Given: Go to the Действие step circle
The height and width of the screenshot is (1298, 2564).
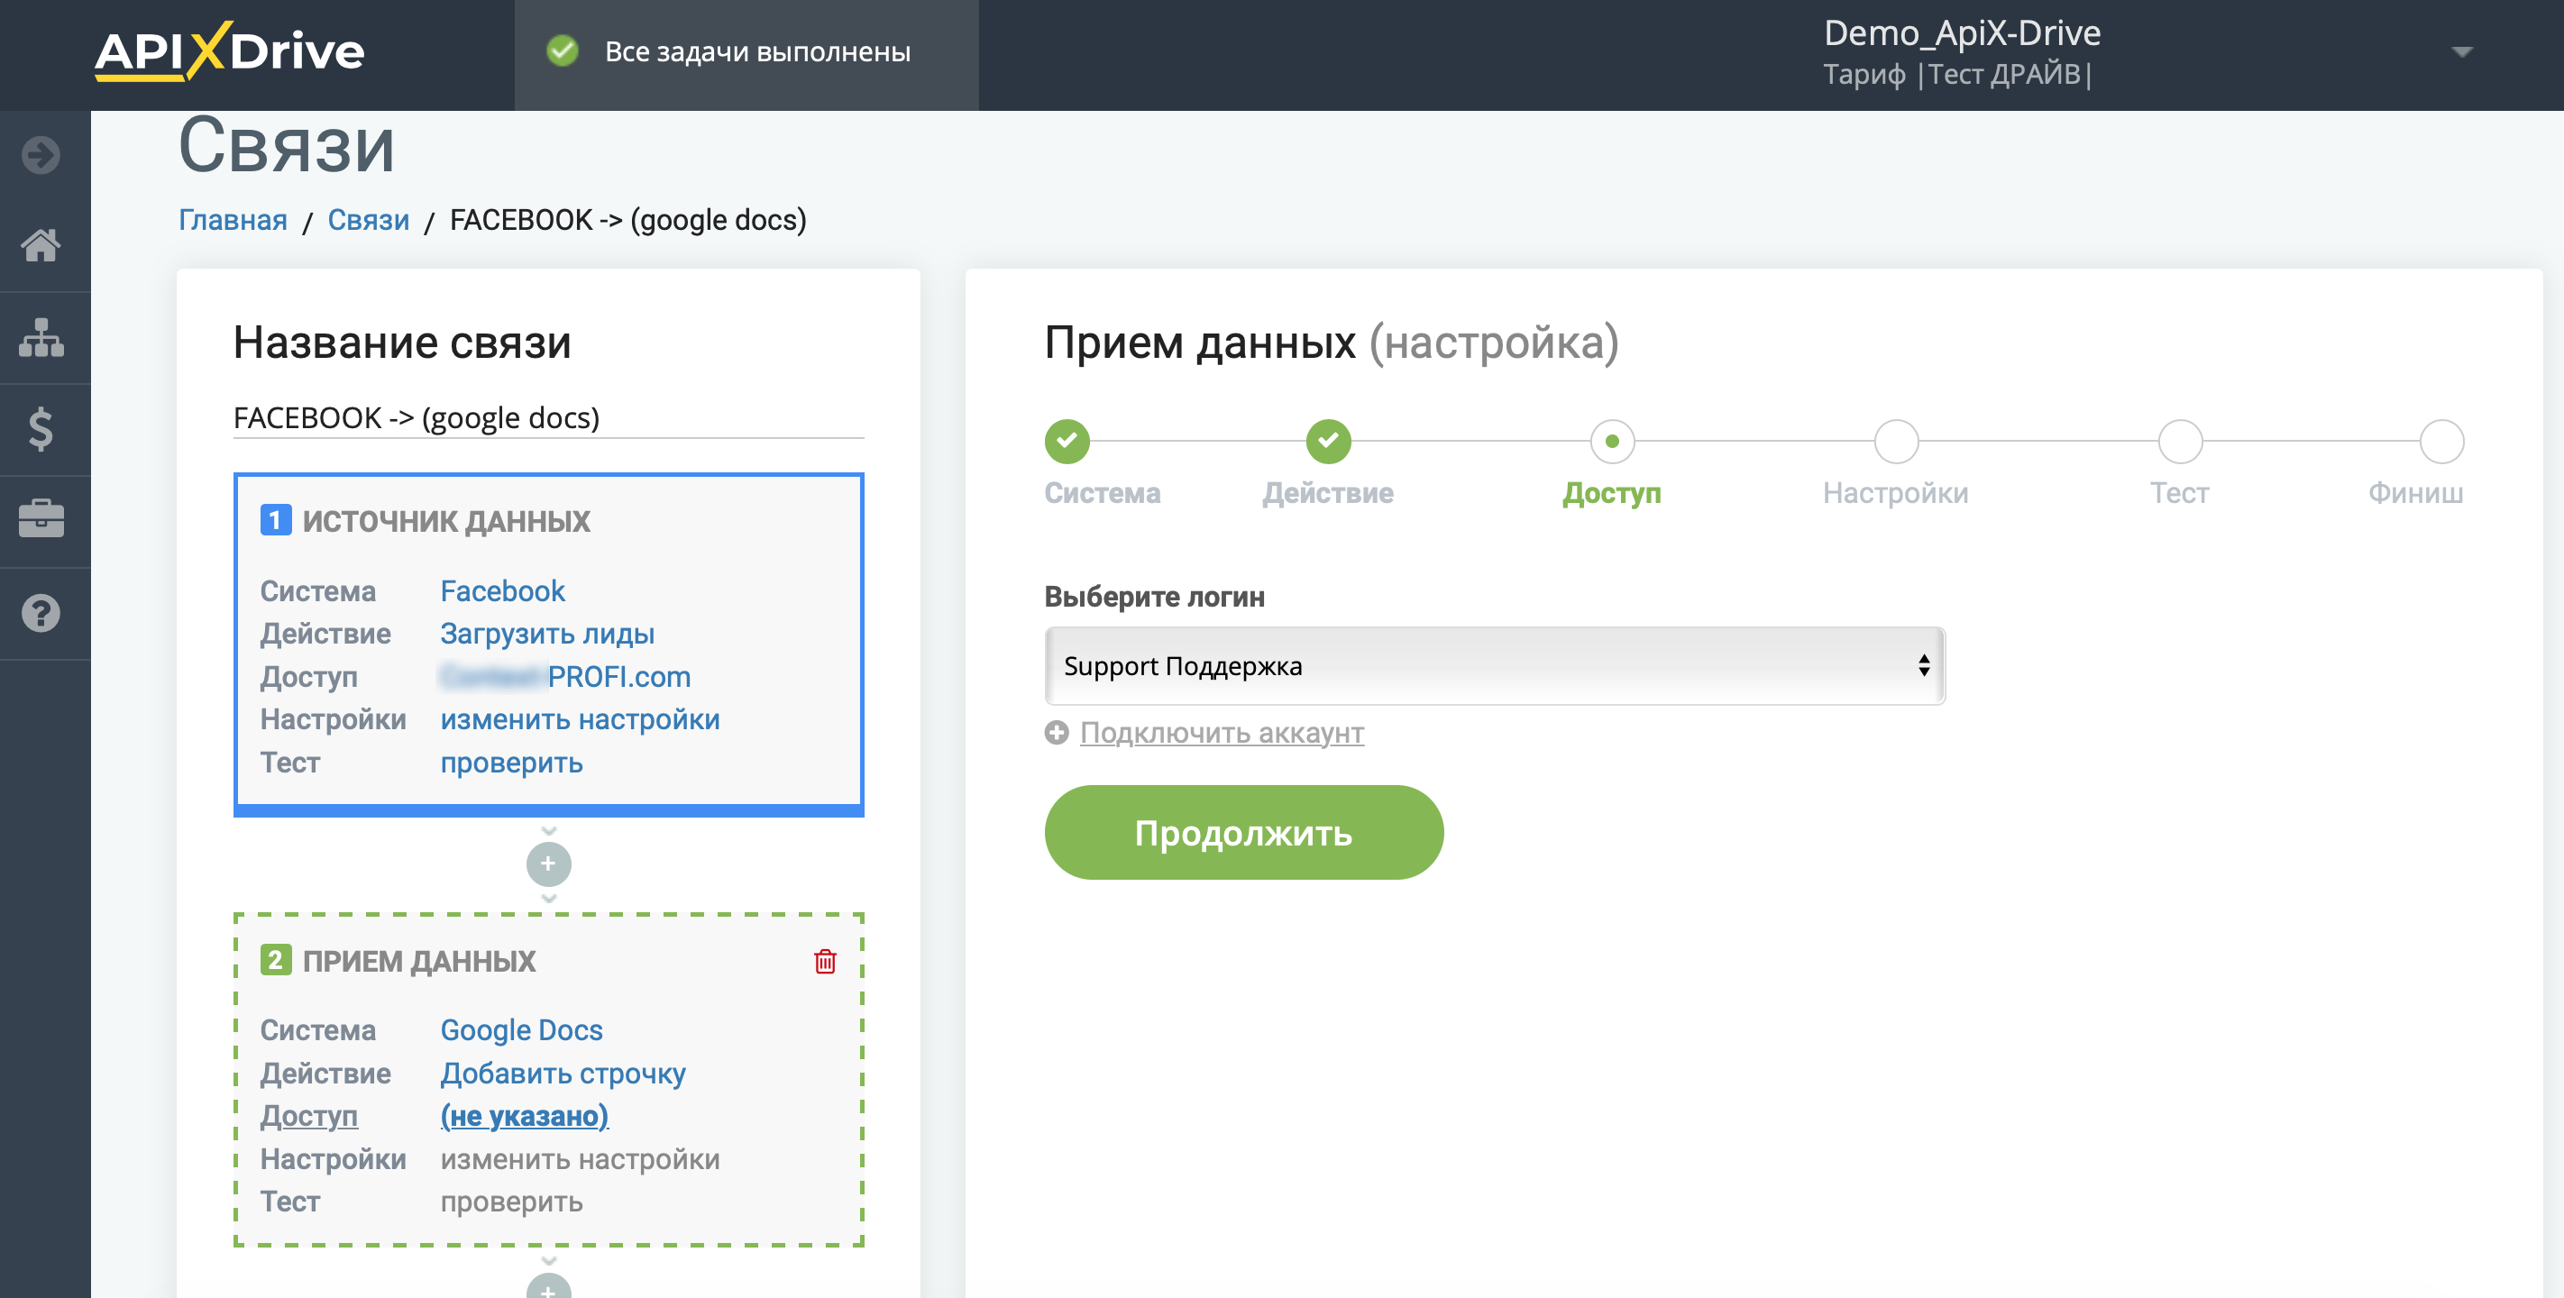Looking at the screenshot, I should [x=1329, y=441].
